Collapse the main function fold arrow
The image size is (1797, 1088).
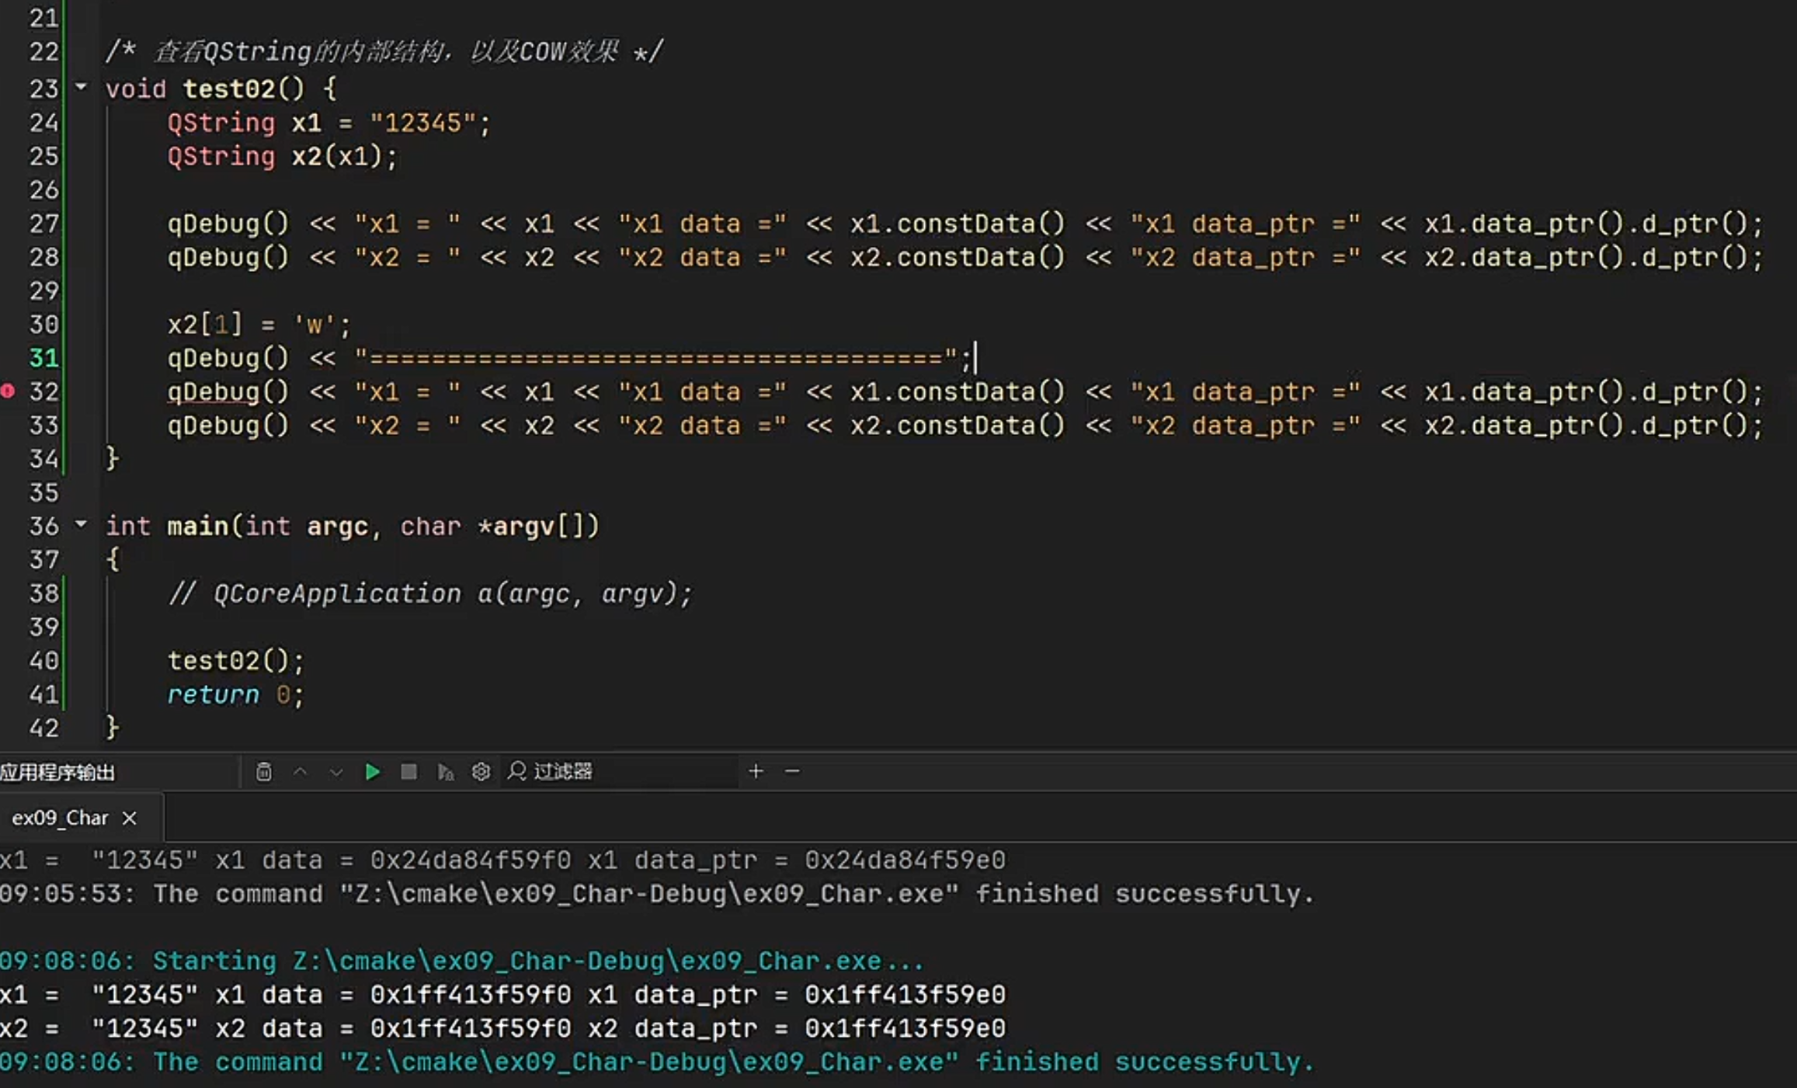coord(81,525)
